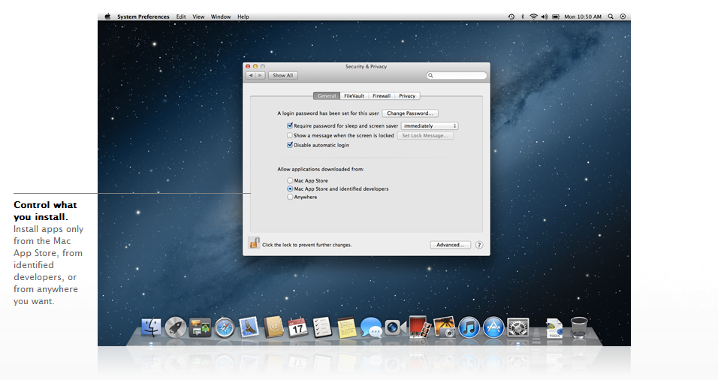Toggle Disable automatic login checkbox

tap(290, 145)
